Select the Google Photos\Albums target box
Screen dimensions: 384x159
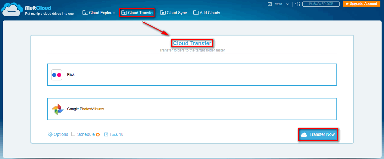192,109
